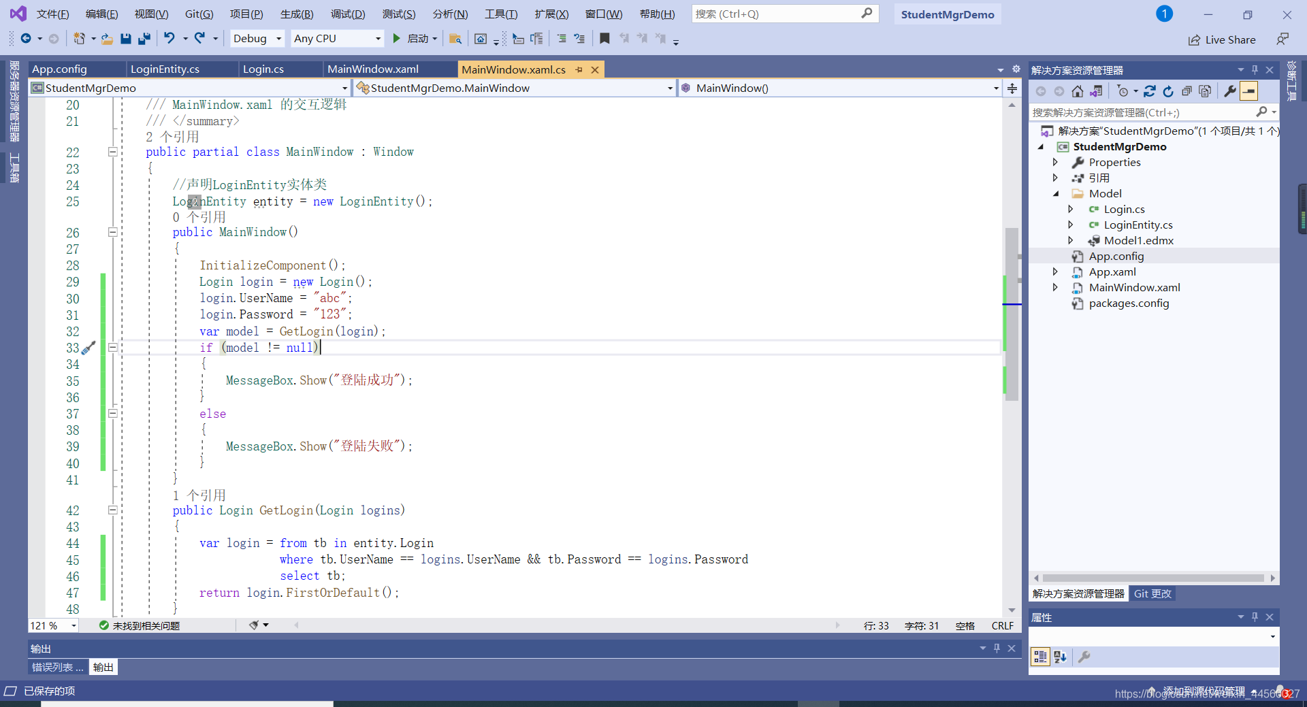
Task: Select Login.cs in Solution Explorer
Action: point(1124,209)
